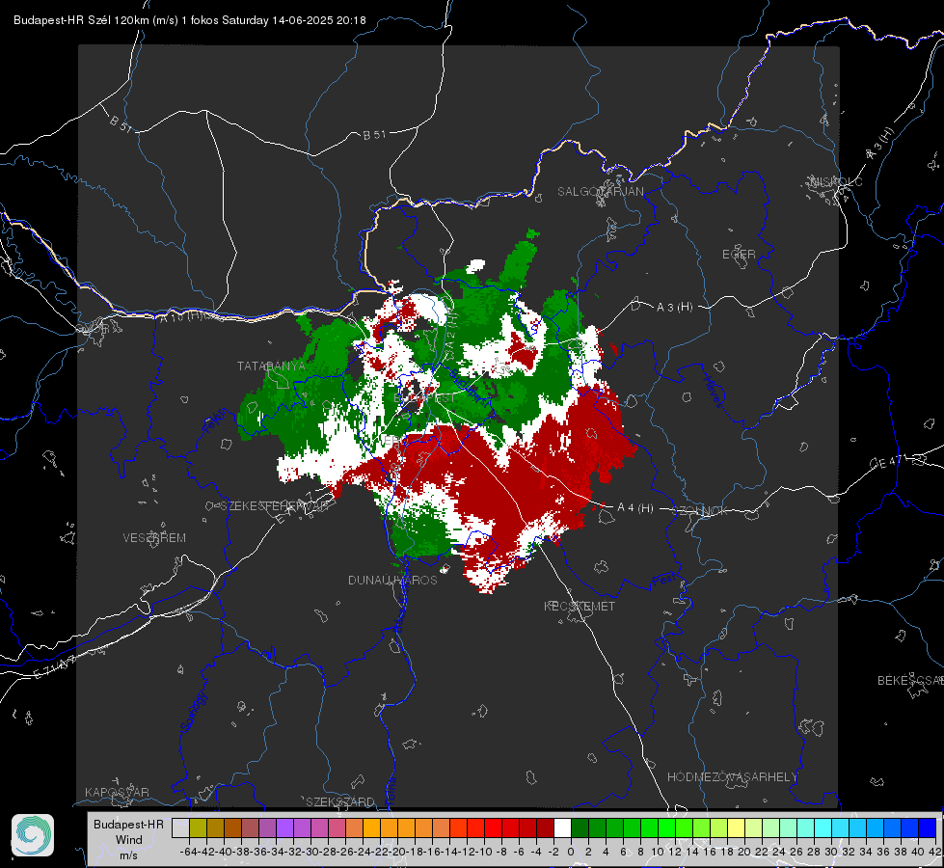This screenshot has width=944, height=868.
Task: Click the A 4 (H) road label
Action: point(635,508)
